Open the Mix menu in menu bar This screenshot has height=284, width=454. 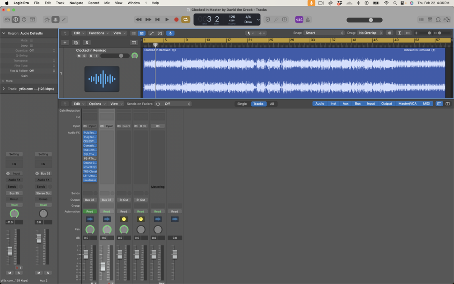(x=107, y=3)
